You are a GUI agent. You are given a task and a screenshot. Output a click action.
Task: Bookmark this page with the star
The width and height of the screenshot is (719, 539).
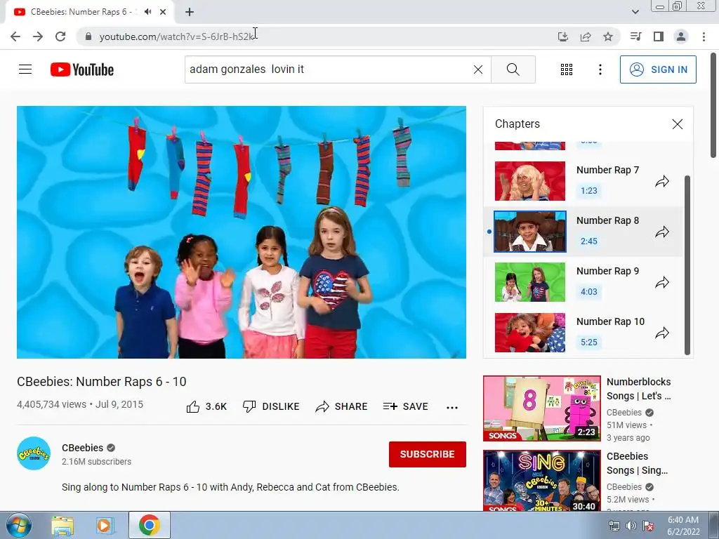click(x=608, y=36)
